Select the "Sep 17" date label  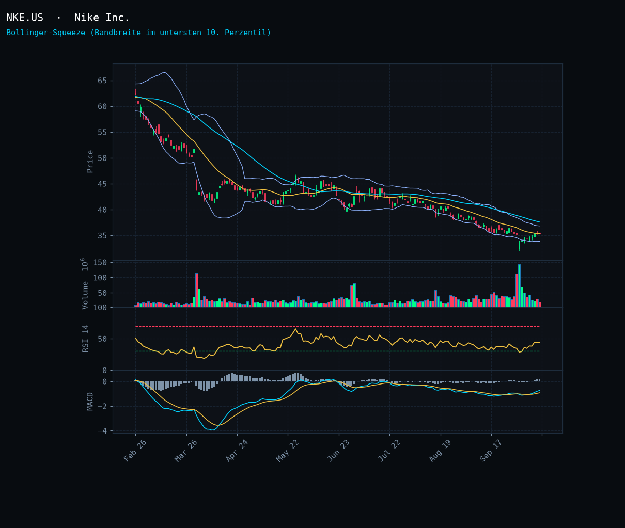tap(491, 451)
